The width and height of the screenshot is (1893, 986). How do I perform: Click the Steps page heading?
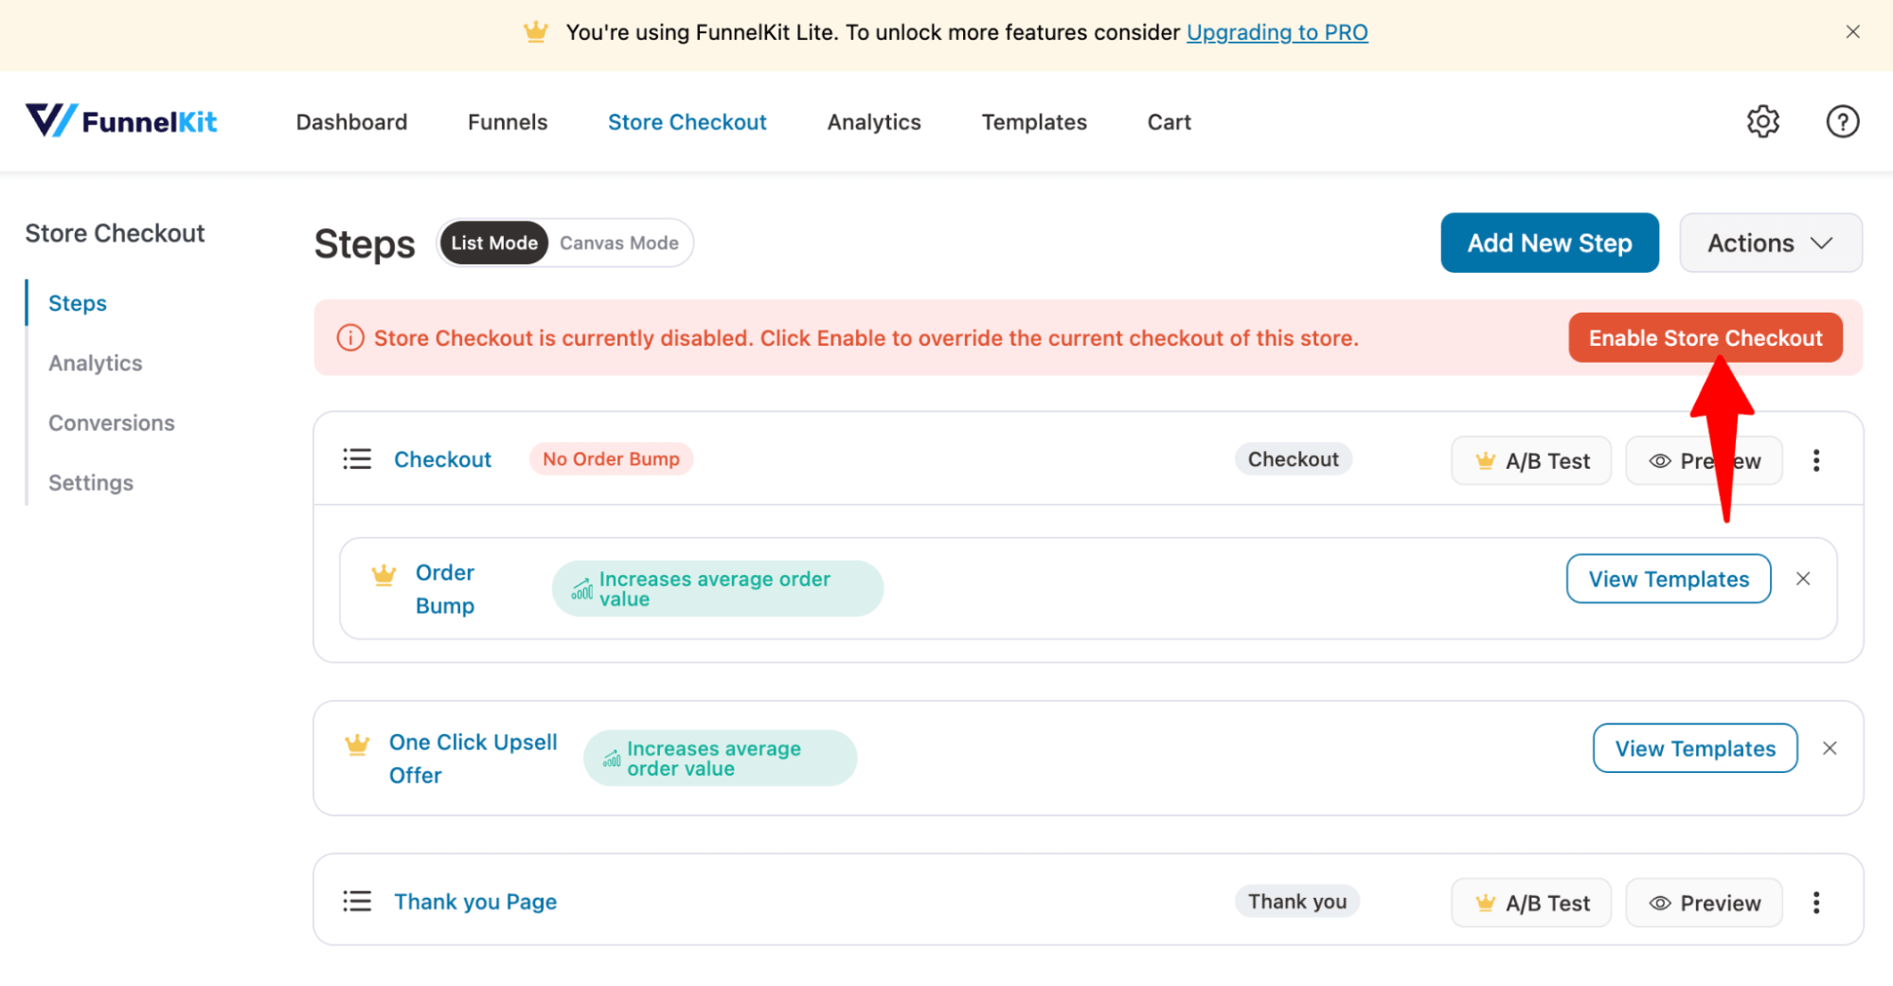point(365,244)
